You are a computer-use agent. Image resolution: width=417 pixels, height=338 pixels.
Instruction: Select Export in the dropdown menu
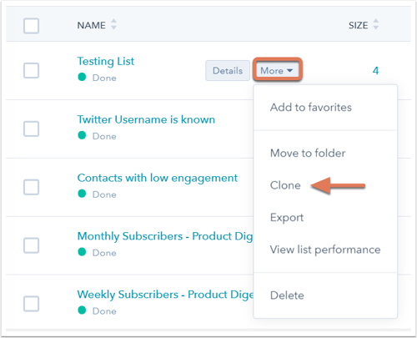[287, 218]
